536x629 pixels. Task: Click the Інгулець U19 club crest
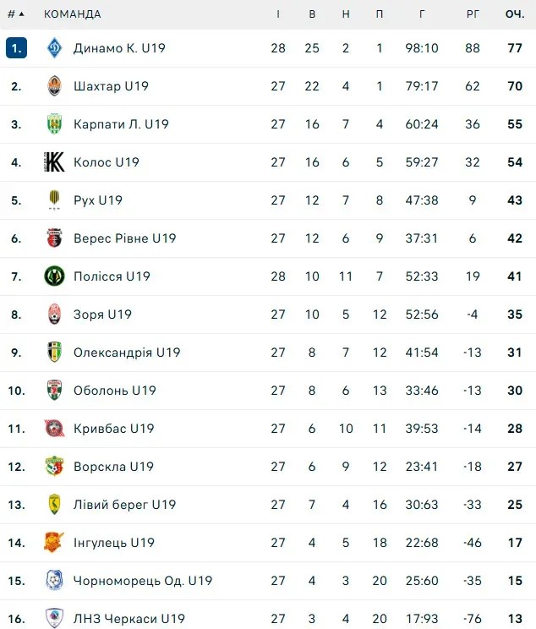click(x=55, y=543)
